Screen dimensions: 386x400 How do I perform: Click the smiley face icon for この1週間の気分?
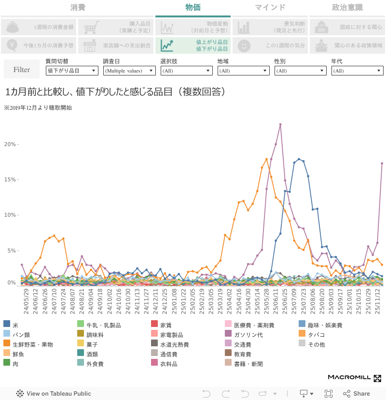[x=244, y=46]
